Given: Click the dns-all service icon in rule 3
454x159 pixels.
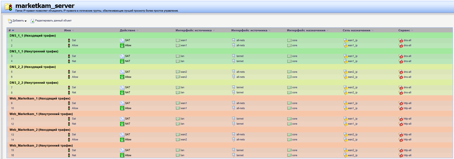Looking at the screenshot, I should pos(401,56).
